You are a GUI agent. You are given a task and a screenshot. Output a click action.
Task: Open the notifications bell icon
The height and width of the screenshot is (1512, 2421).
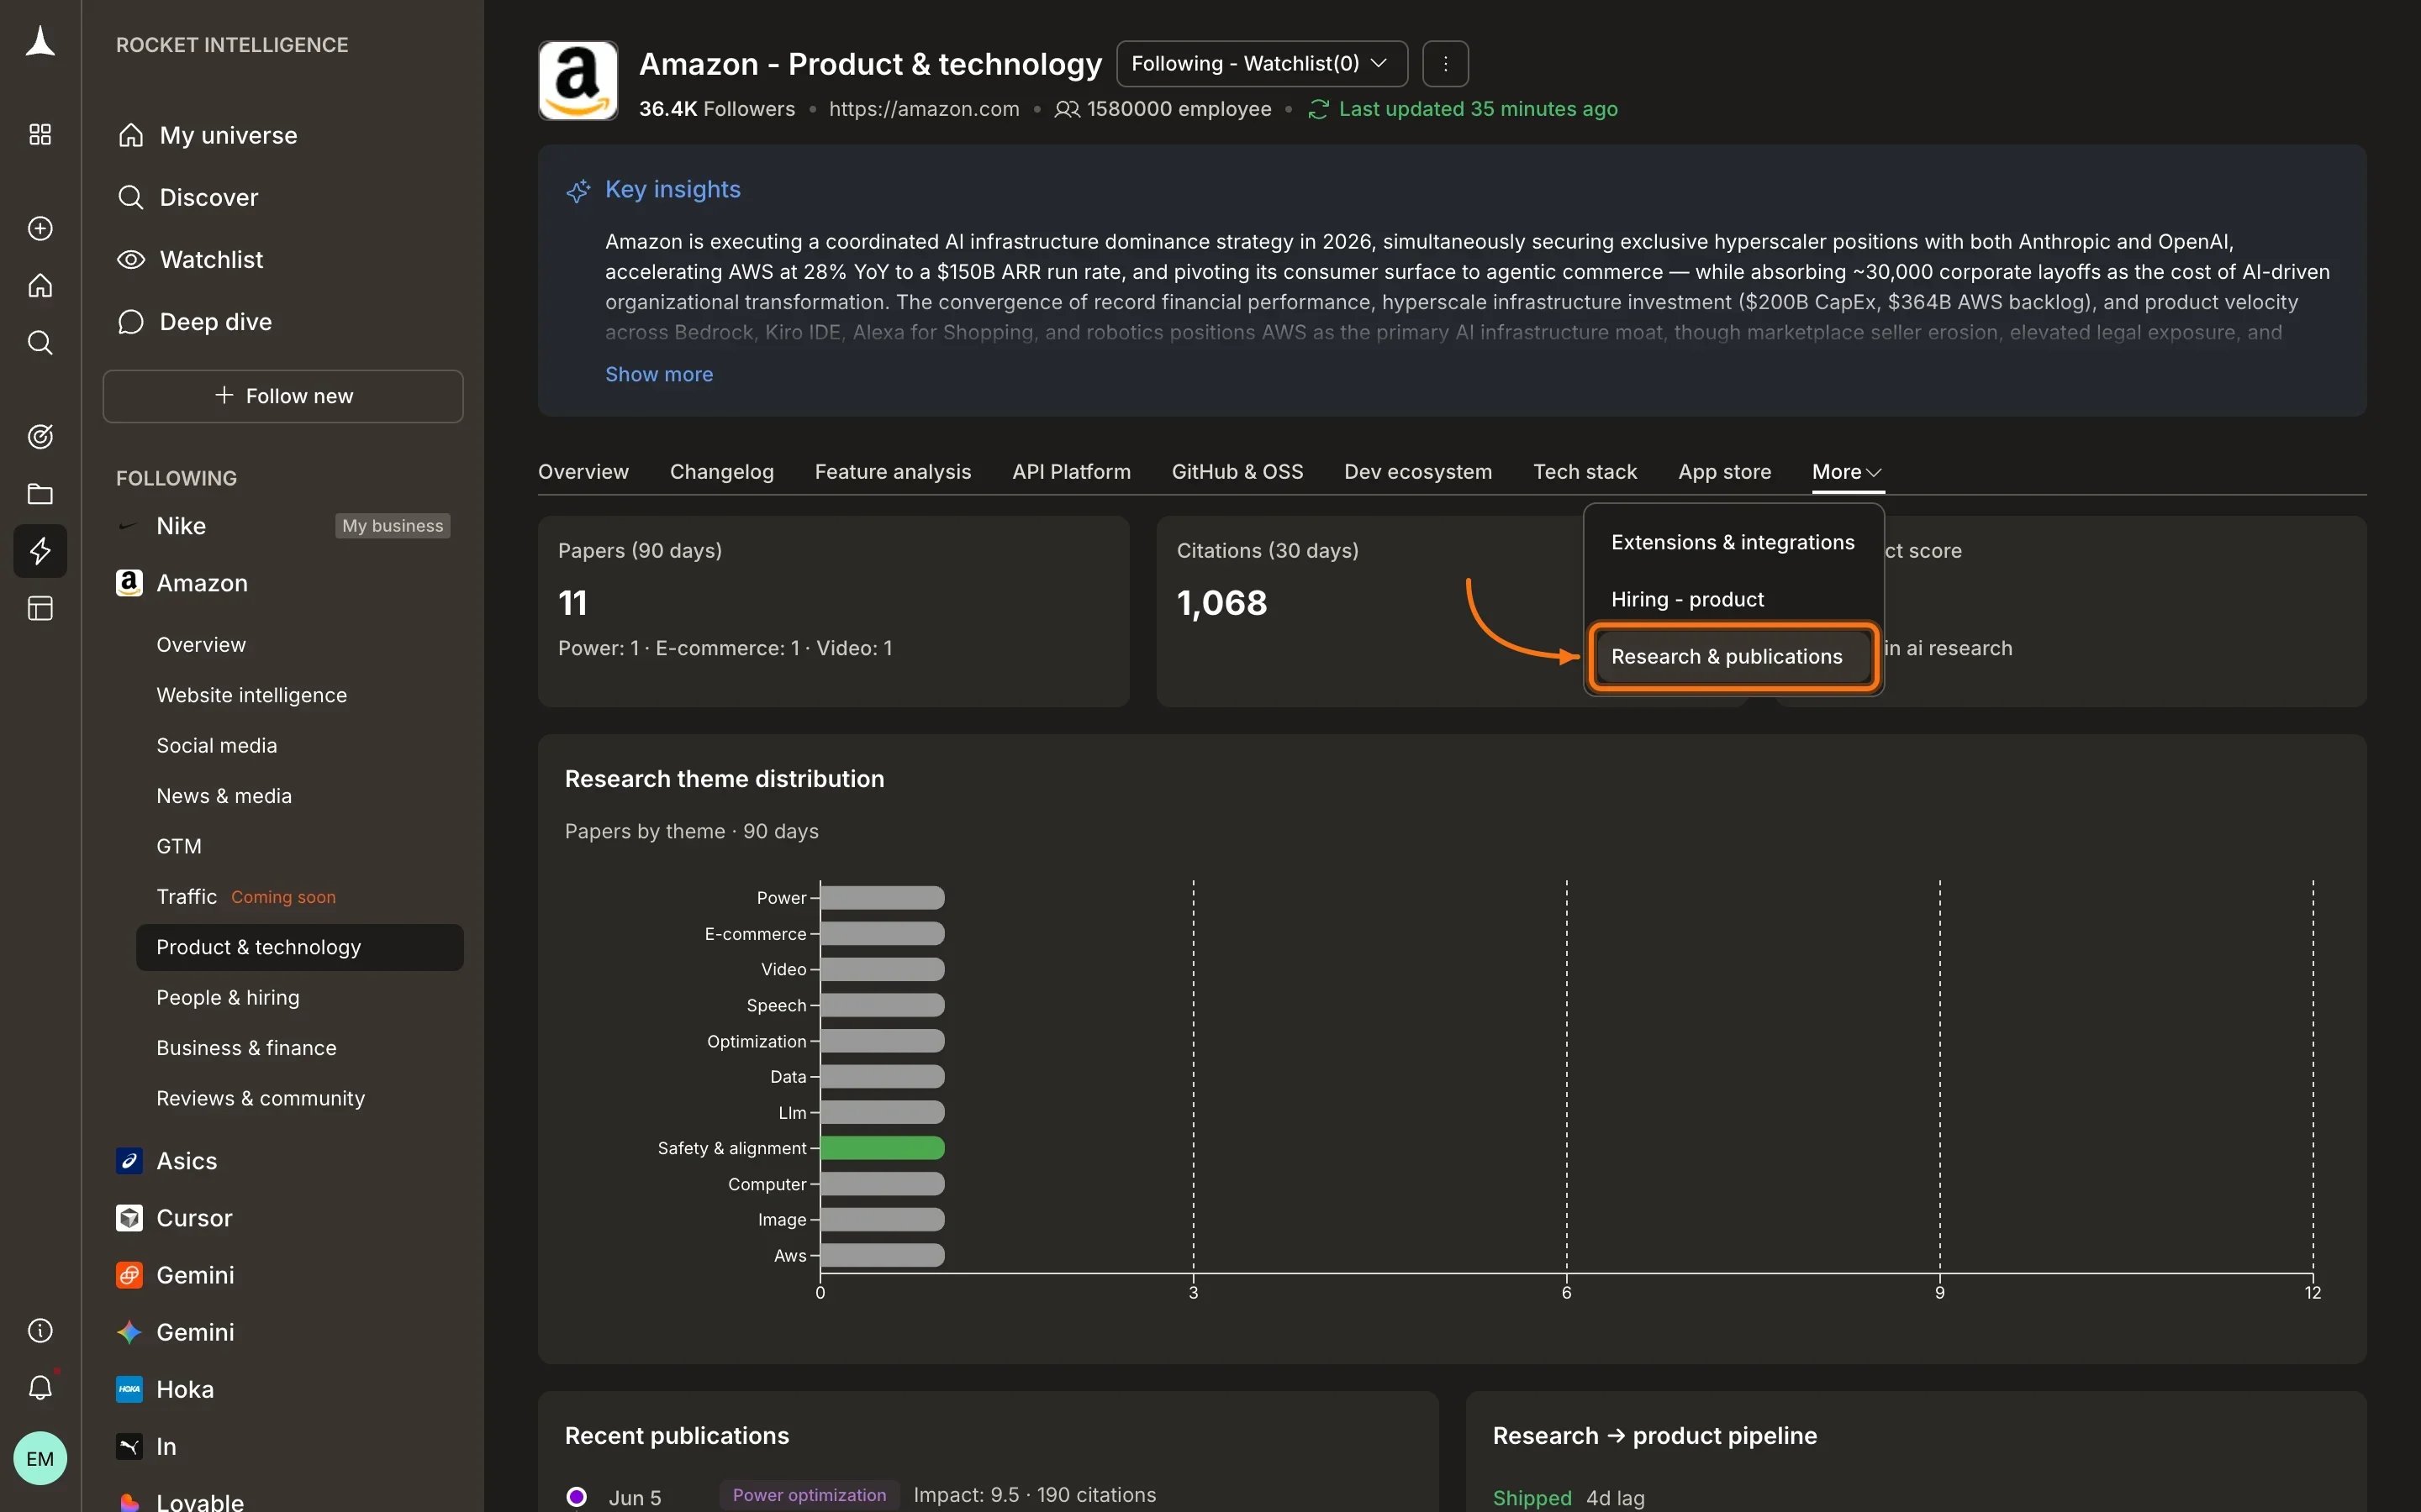[40, 1388]
